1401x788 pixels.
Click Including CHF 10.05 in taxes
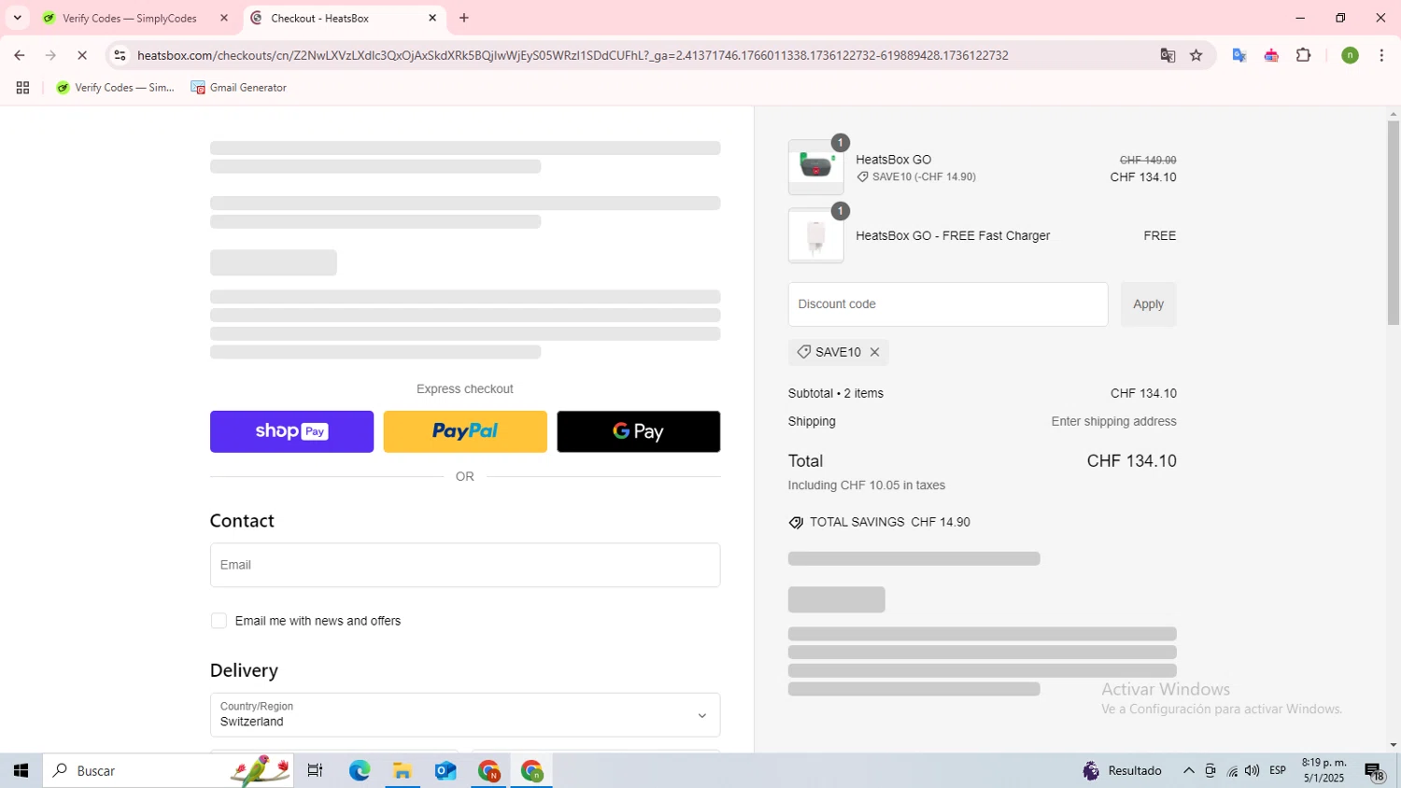pos(867,485)
